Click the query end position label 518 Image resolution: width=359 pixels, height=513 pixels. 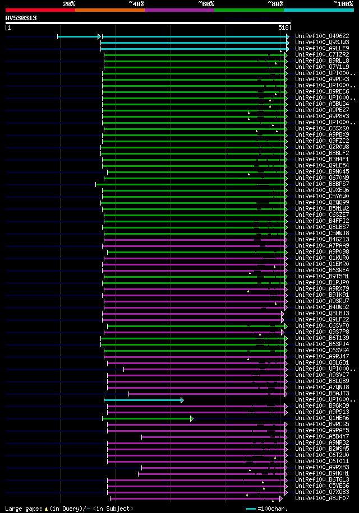284,28
